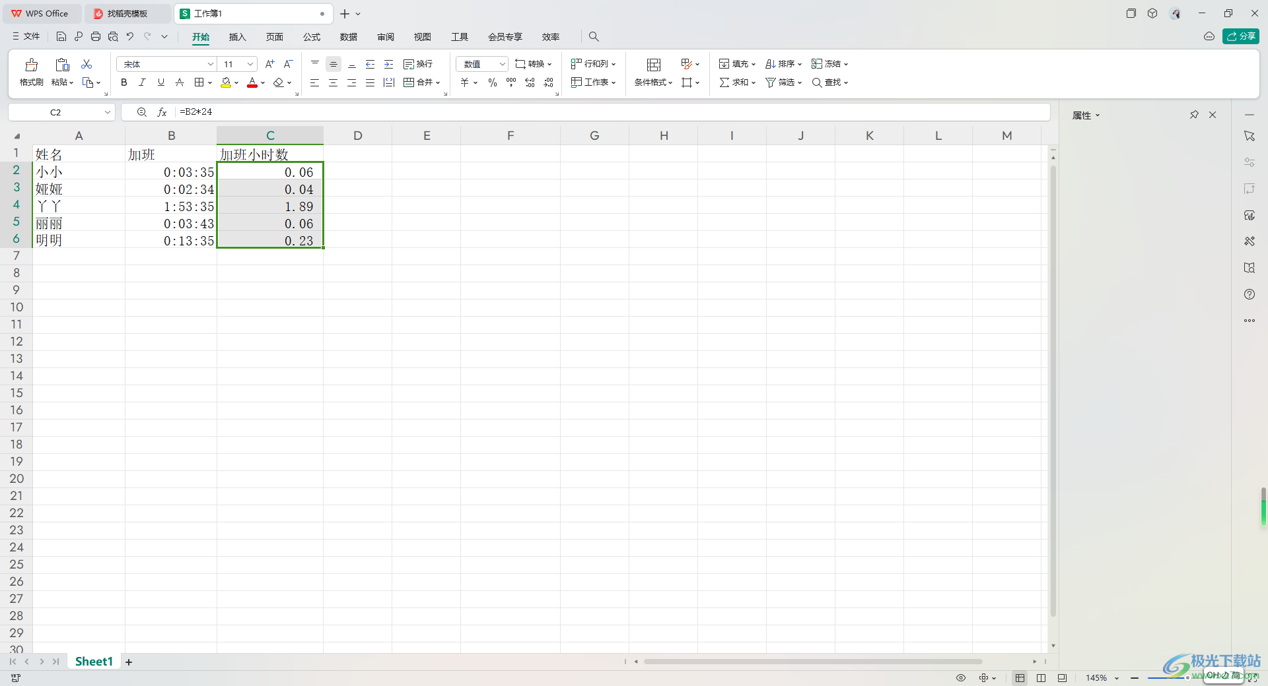Click the cell borders icon
Screen dimensions: 1268x686
coord(199,82)
